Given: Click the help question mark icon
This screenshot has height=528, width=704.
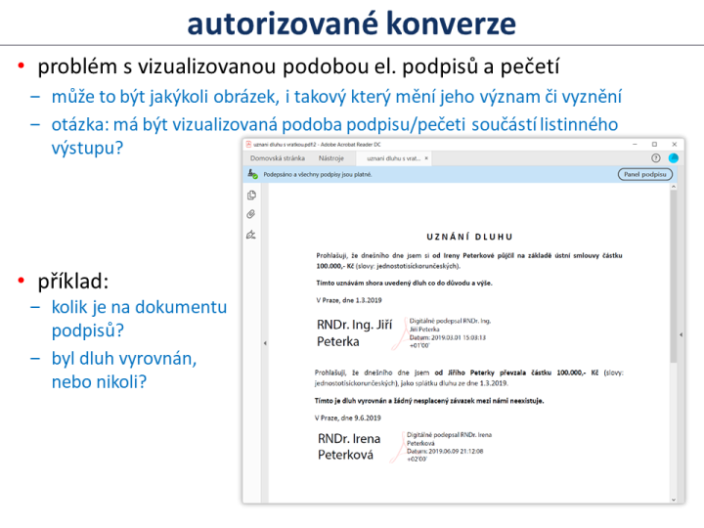Looking at the screenshot, I should click(x=655, y=158).
